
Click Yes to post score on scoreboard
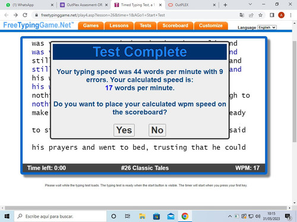(124, 130)
